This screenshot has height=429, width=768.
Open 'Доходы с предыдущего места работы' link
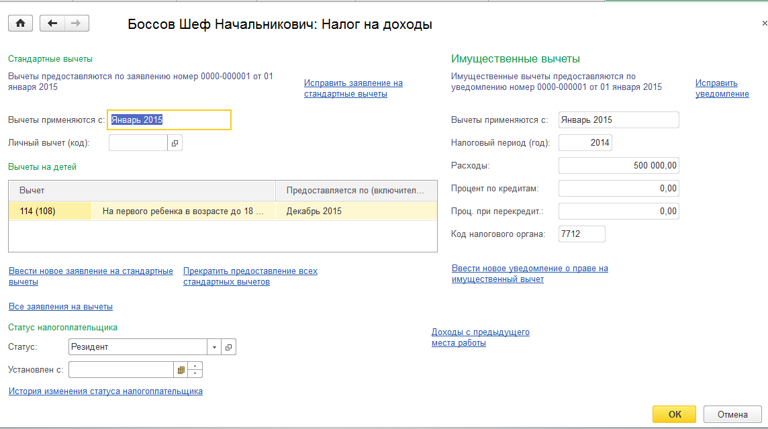tap(480, 338)
